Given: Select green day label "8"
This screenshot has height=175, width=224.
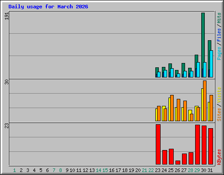Looking at the screenshot, I should (x=60, y=170).
